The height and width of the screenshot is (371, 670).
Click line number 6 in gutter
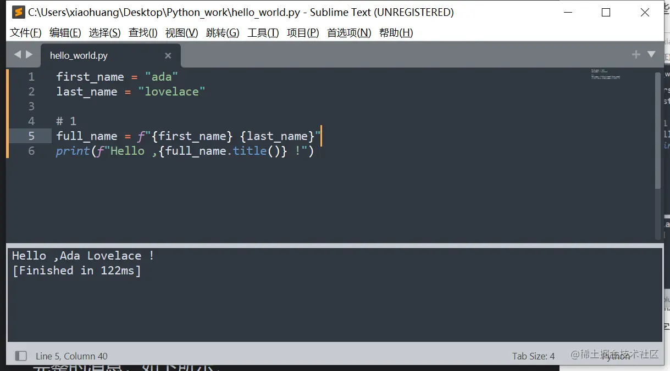pos(31,151)
